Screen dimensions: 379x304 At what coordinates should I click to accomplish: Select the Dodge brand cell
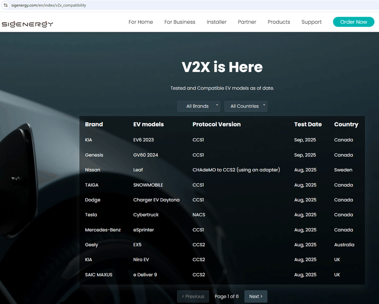(x=92, y=200)
